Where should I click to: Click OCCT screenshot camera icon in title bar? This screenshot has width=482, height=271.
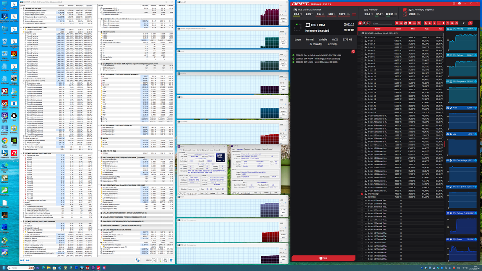point(459,3)
